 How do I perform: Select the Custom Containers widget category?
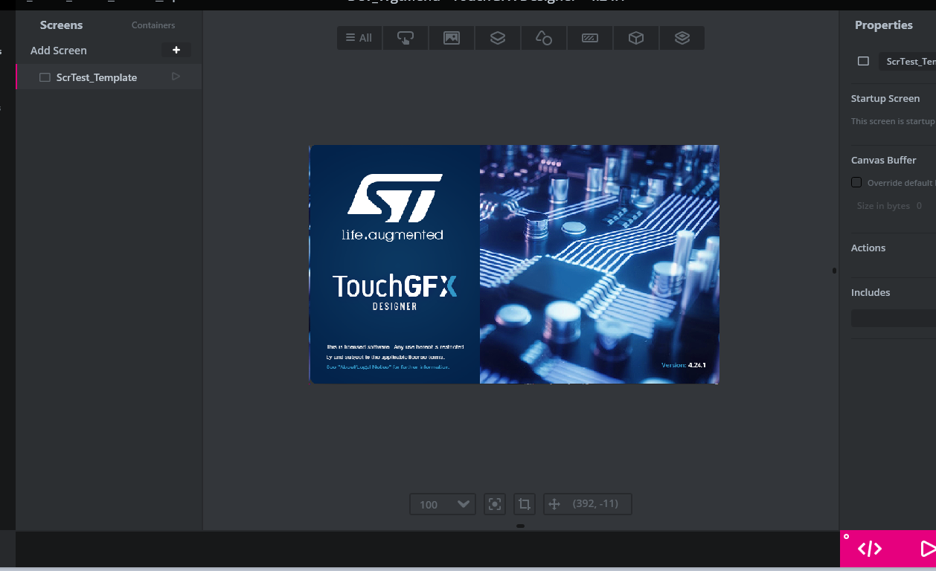coord(682,38)
